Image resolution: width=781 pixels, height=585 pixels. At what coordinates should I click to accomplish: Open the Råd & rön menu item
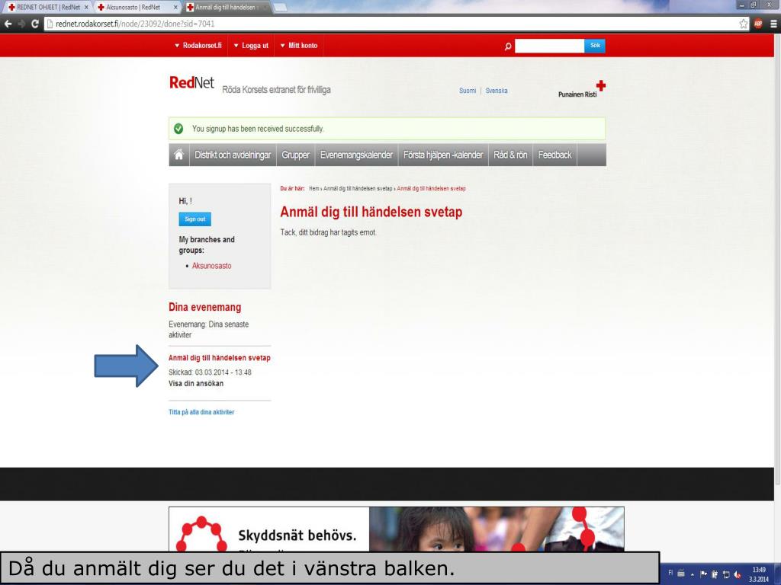[510, 155]
